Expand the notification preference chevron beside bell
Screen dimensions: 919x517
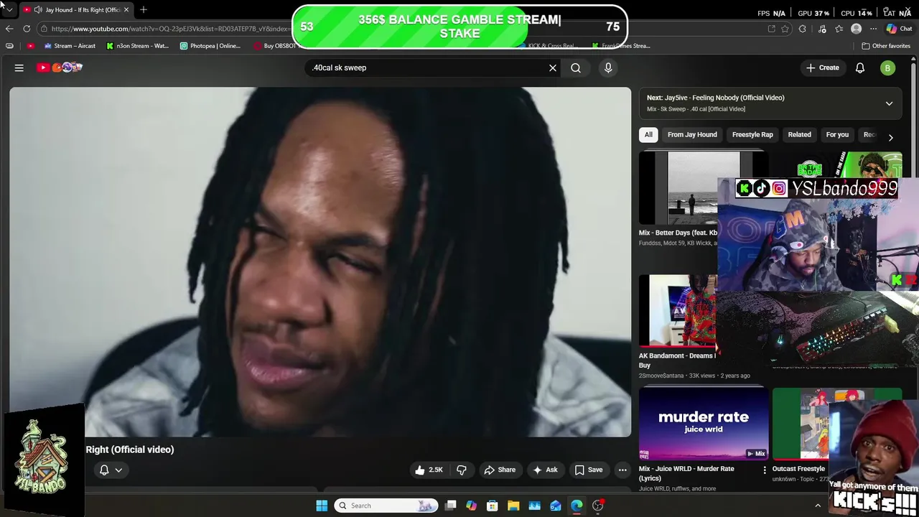coord(118,470)
